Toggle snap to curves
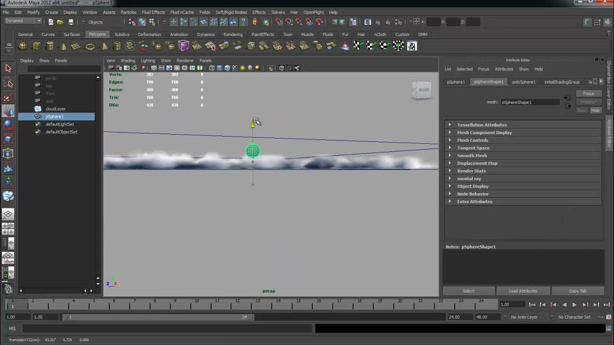Screen dimensions: 614x345 [x=289, y=22]
